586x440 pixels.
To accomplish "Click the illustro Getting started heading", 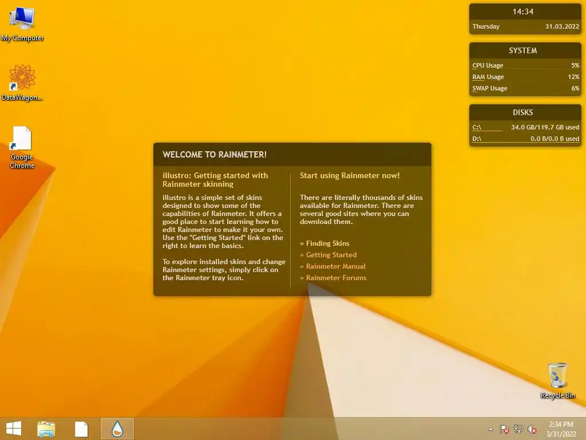I will (215, 179).
